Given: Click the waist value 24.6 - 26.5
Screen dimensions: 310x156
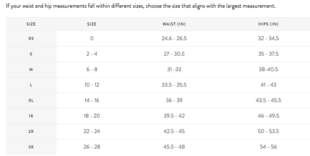Looking at the screenshot, I should [x=174, y=38].
